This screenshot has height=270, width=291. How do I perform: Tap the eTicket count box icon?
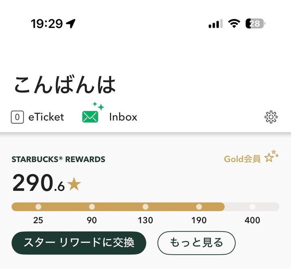pyautogui.click(x=17, y=117)
